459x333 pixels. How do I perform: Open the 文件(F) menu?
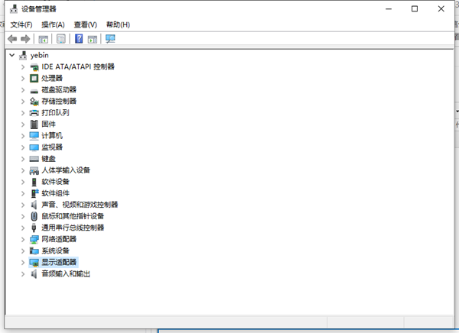(x=21, y=24)
